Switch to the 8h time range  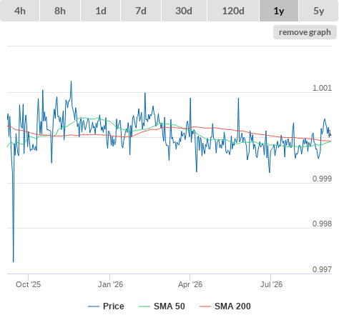[60, 11]
